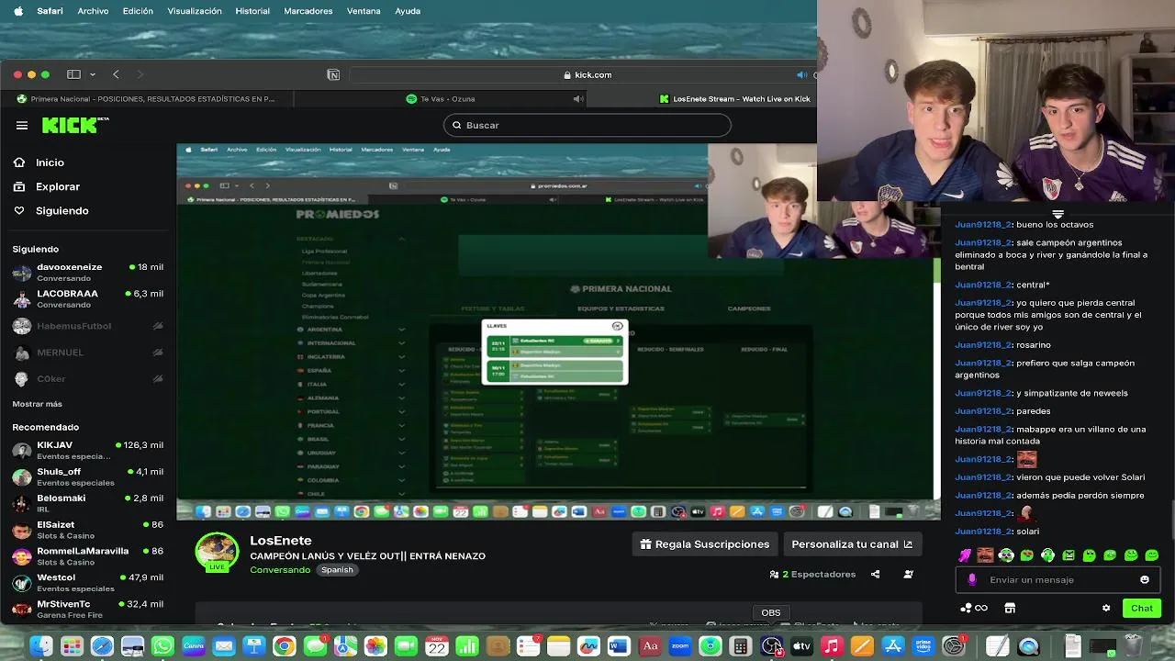Open the Trash in the Dock
1175x661 pixels.
click(1133, 646)
